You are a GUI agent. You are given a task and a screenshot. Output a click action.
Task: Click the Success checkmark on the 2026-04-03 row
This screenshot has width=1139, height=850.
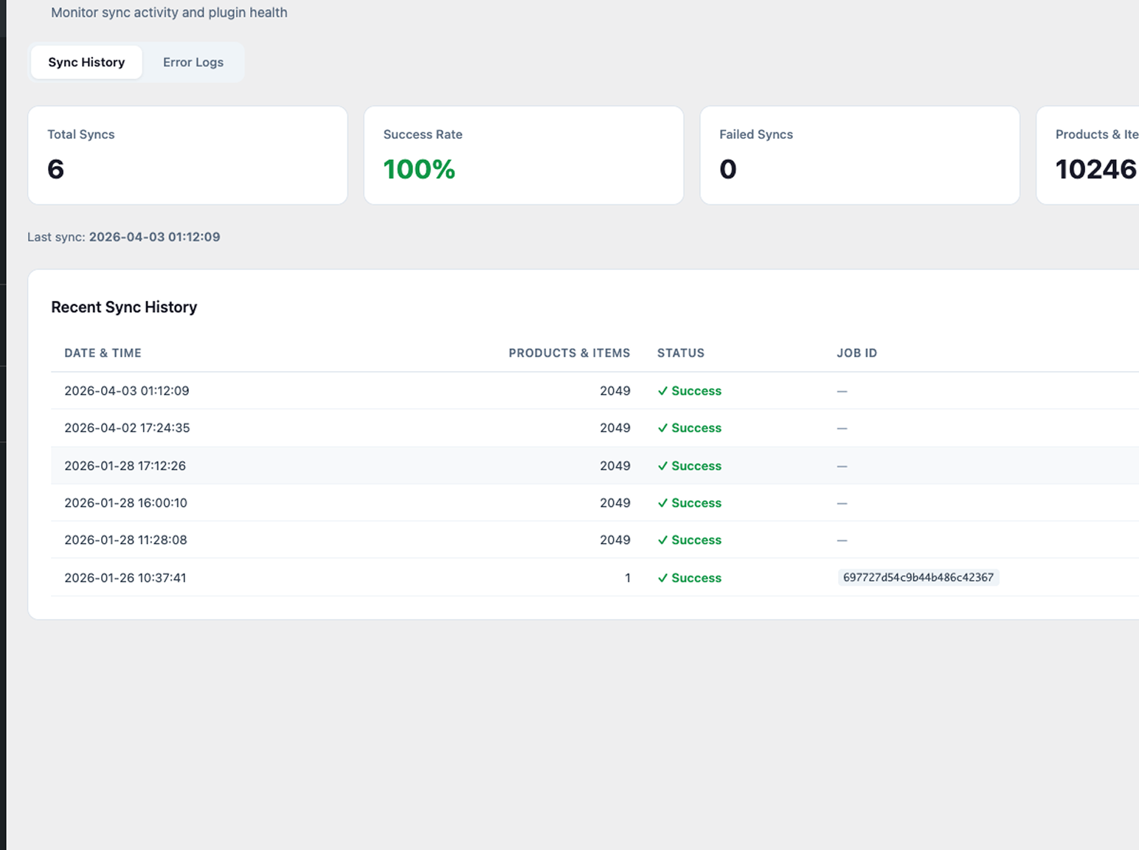point(663,390)
